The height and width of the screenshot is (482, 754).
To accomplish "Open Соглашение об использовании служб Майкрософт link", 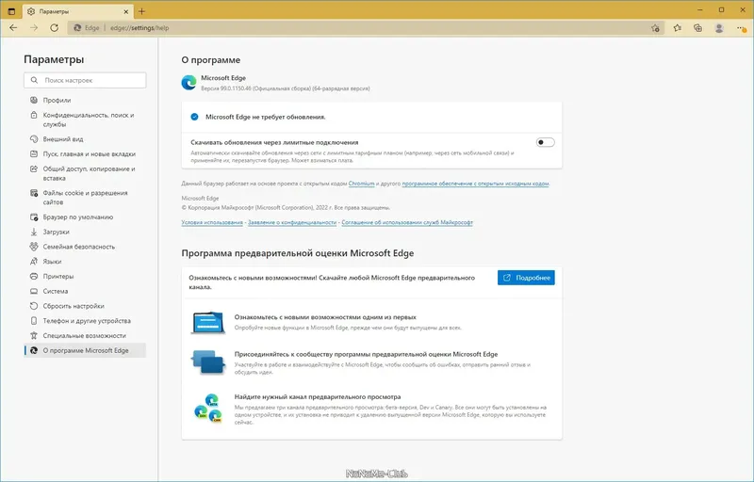I will pyautogui.click(x=407, y=222).
